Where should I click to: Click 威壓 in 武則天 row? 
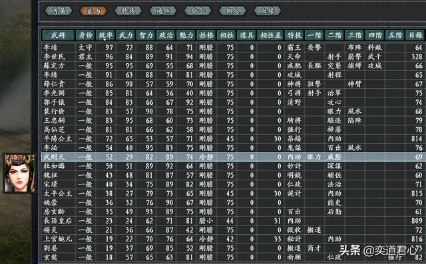(x=334, y=157)
